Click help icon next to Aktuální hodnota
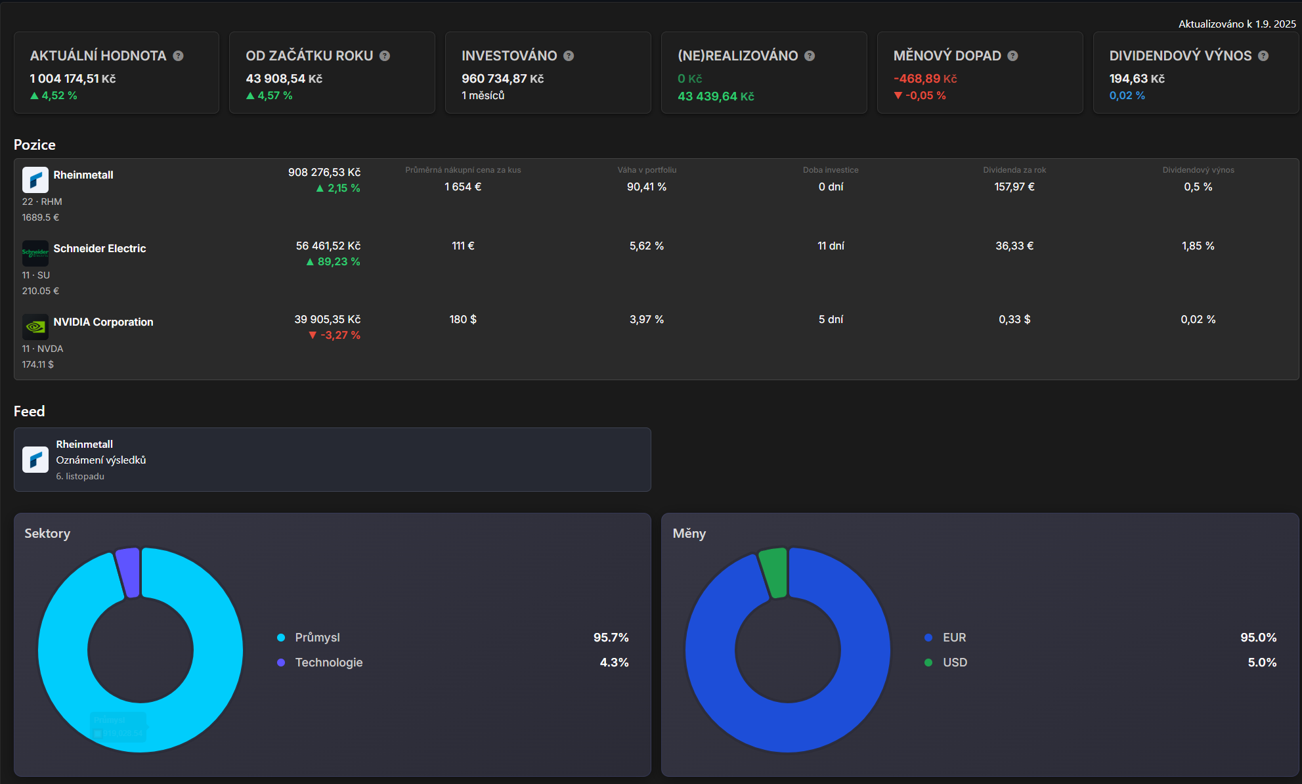 click(178, 56)
